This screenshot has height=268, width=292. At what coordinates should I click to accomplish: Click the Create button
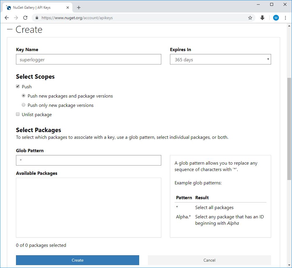[77, 260]
